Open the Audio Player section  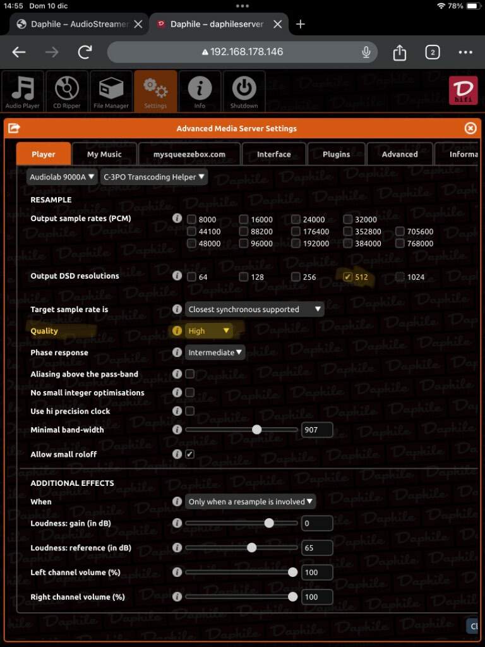(23, 91)
